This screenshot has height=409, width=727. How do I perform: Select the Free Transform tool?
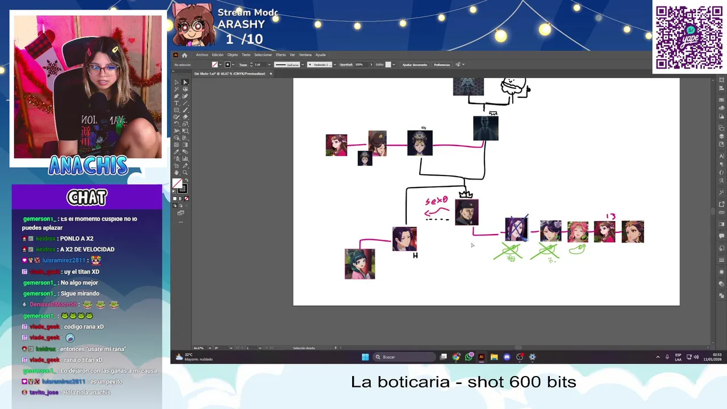click(185, 131)
